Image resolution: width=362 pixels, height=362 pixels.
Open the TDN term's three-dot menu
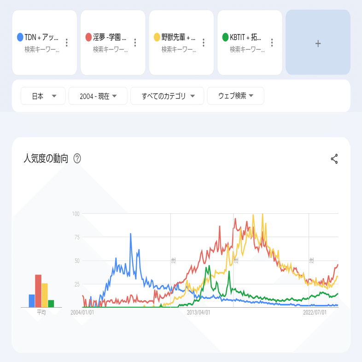coord(67,43)
